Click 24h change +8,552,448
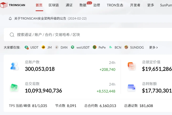Image resolution: width=172 pixels, height=115 pixels. 106,91
